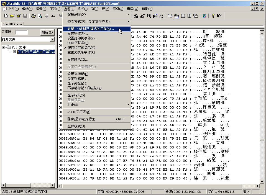
Task: Select 隐藏/显示选定行(I) menu item
Action: [x=97, y=119]
